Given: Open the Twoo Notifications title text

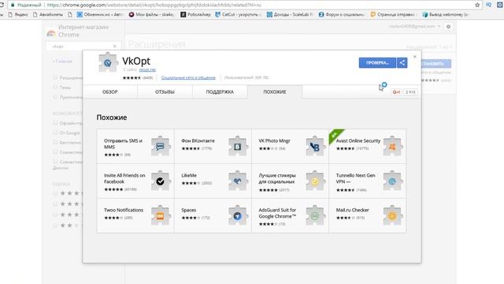Looking at the screenshot, I should point(124,210).
